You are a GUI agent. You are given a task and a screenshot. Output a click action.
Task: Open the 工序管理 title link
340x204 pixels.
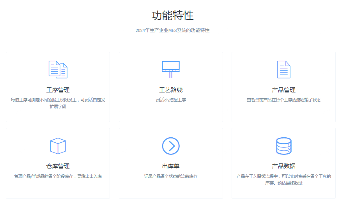pos(58,90)
